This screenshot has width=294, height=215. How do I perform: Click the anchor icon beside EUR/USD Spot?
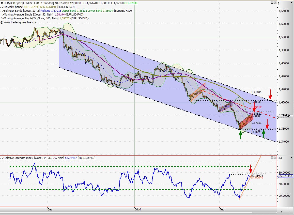[2, 3]
